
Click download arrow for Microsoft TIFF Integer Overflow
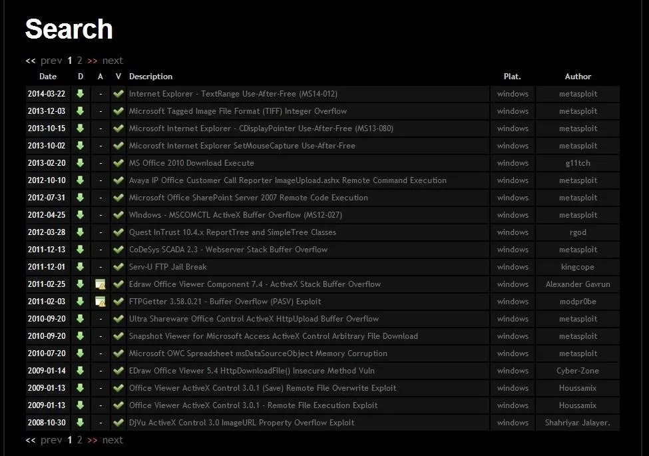(x=81, y=111)
